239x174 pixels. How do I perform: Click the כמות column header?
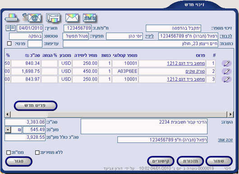coord(106,55)
